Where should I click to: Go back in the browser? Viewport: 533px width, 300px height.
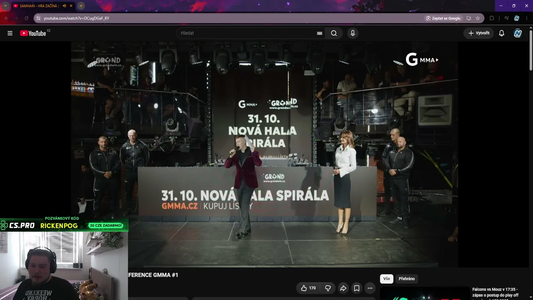(6, 18)
